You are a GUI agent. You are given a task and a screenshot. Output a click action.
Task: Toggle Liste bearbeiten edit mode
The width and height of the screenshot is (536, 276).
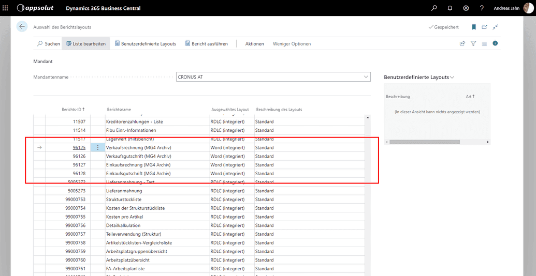click(85, 44)
